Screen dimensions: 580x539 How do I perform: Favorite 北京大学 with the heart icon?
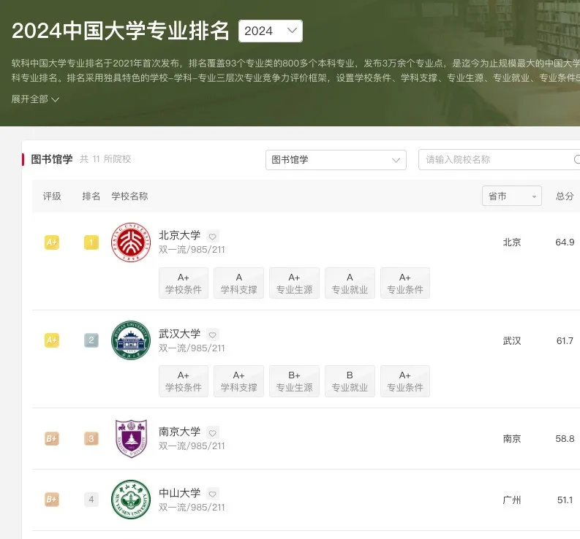click(x=212, y=237)
